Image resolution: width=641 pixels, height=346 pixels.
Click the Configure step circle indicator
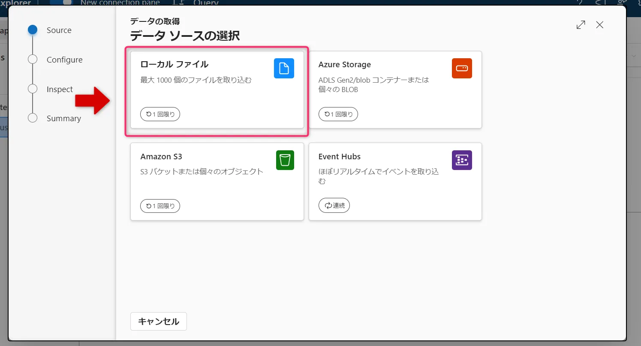click(33, 60)
